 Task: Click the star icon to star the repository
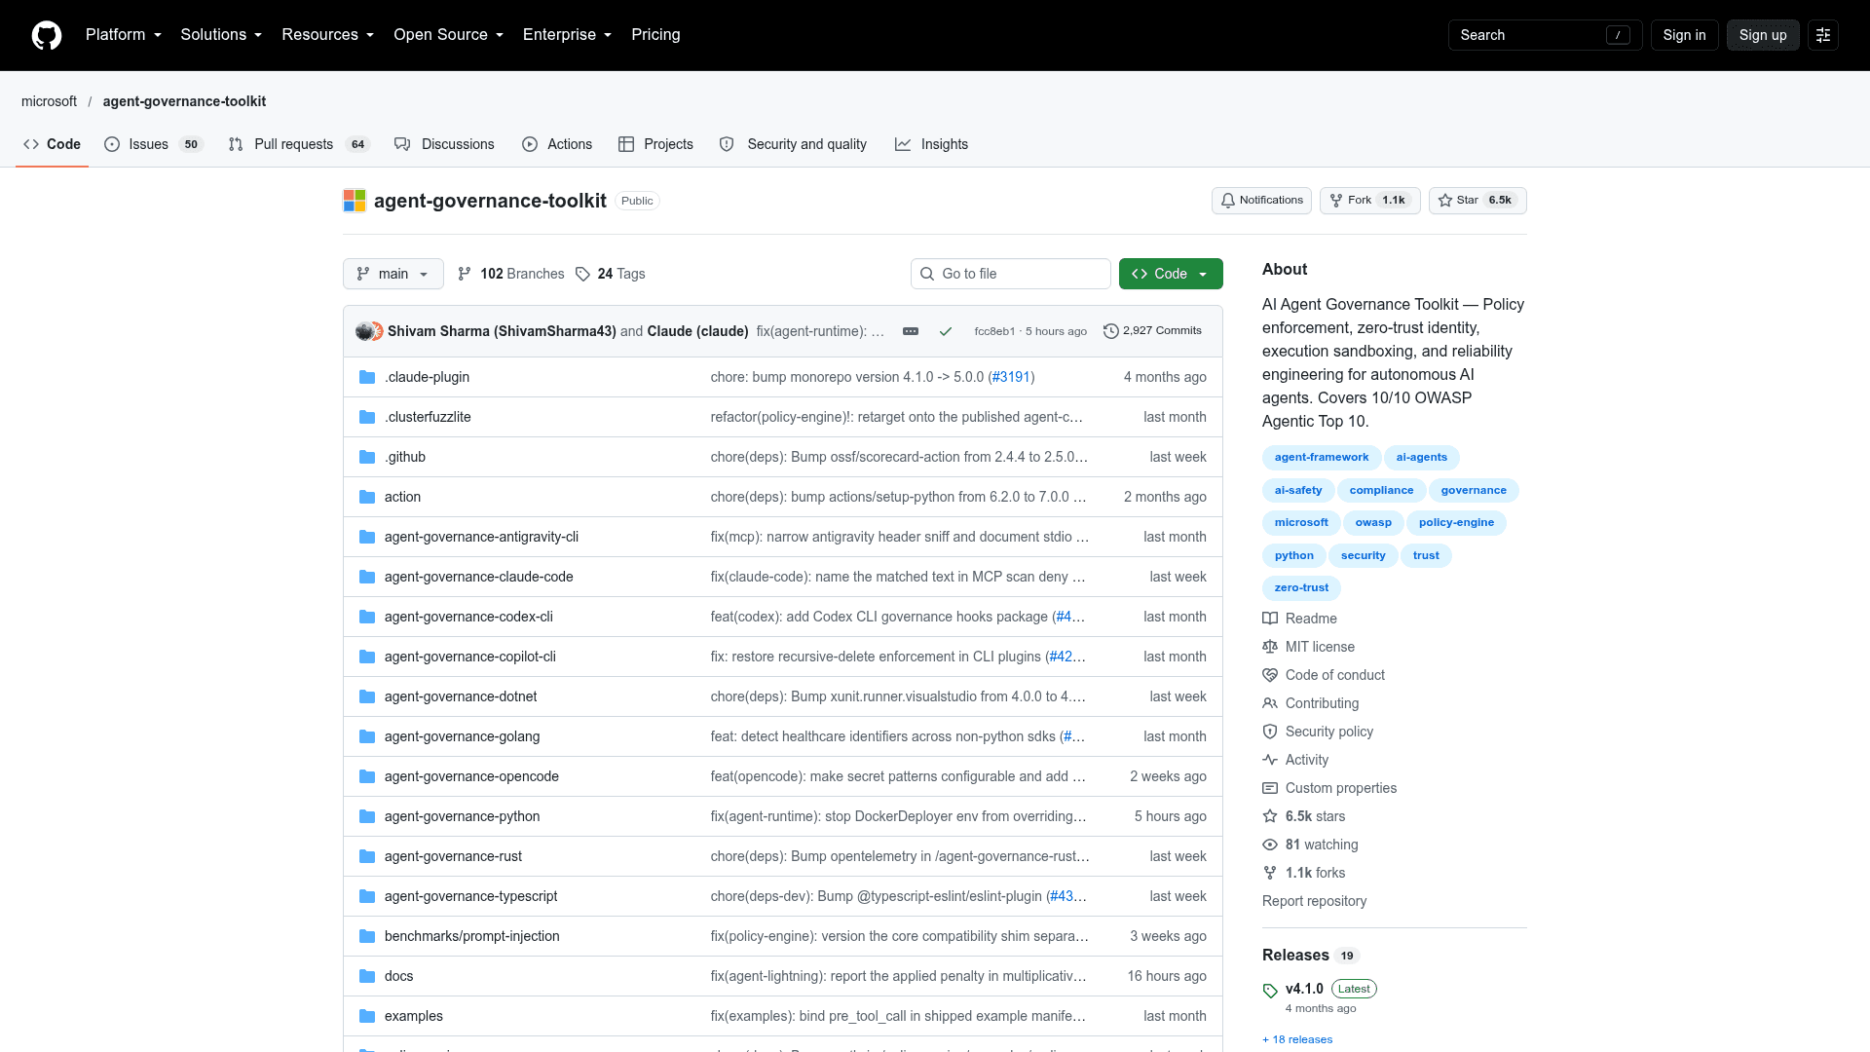click(x=1445, y=201)
